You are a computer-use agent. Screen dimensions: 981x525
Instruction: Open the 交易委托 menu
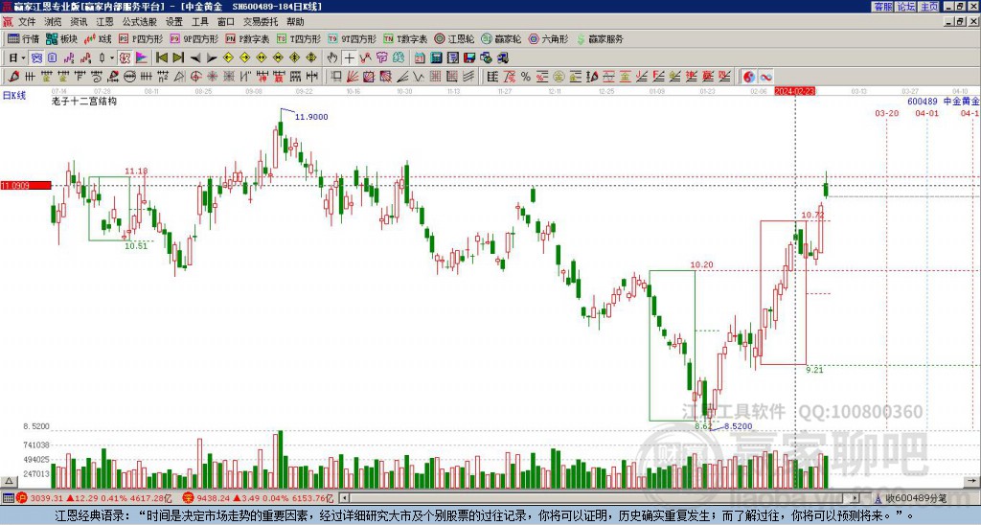(x=261, y=22)
